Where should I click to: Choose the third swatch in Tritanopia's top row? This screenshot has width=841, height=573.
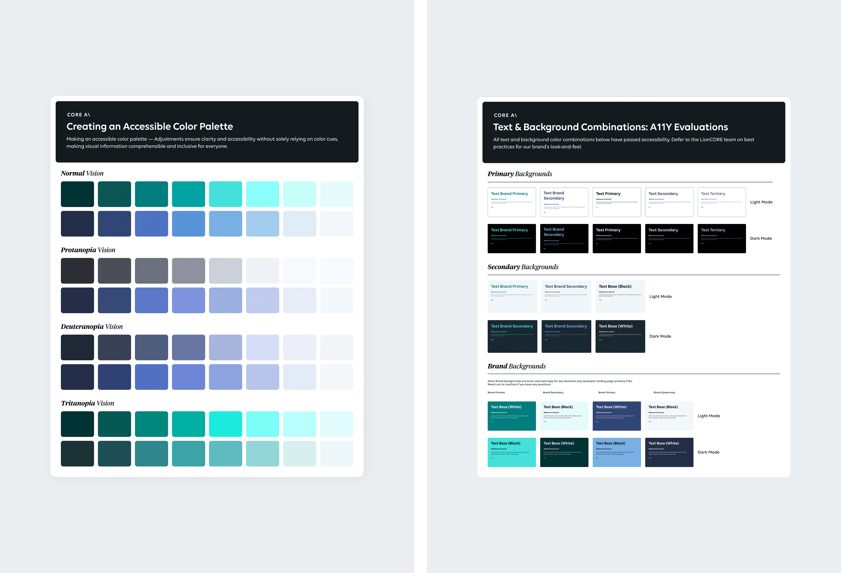point(151,424)
